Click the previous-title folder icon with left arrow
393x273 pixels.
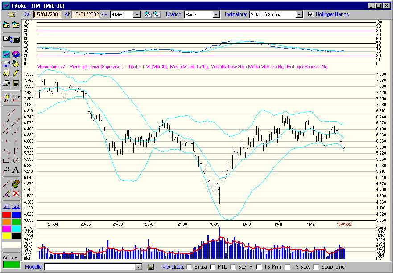pos(6,24)
